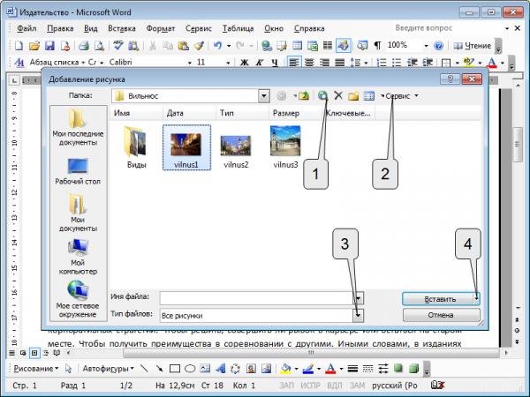Click font color red A icon
This screenshot has width=530, height=397.
492,63
